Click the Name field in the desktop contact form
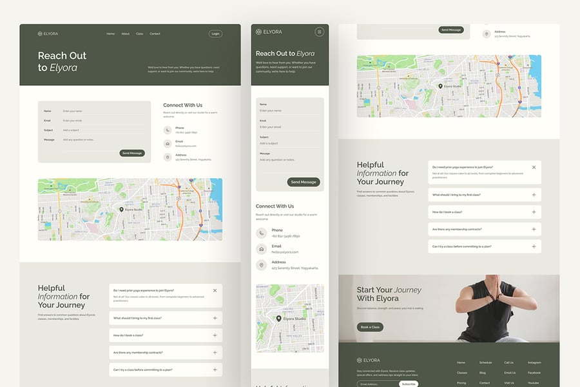 coord(103,111)
